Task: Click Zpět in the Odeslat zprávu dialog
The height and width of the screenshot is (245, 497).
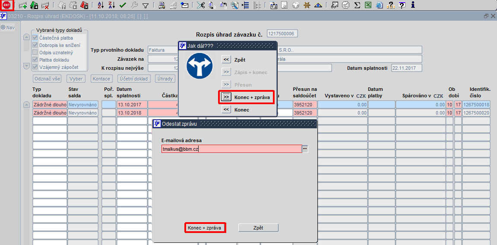Action: [x=258, y=228]
